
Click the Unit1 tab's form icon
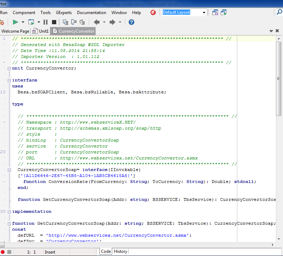(35, 31)
